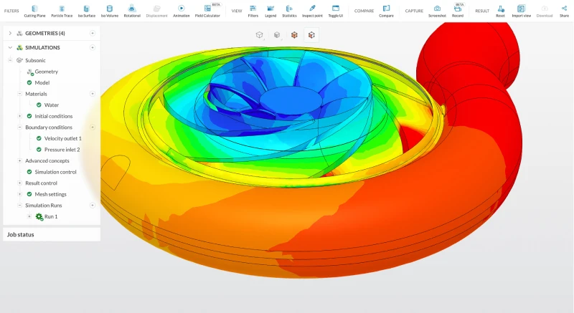This screenshot has height=313, width=574.
Task: Expand the Advanced concepts node
Action: coord(20,160)
